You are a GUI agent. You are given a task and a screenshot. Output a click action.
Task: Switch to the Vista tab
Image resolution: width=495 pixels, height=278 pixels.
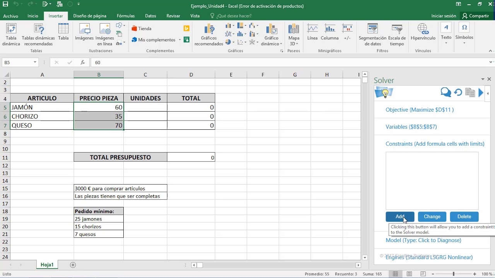pyautogui.click(x=195, y=16)
